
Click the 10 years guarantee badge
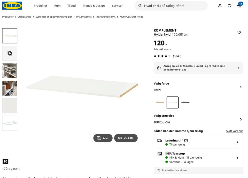click(5, 161)
